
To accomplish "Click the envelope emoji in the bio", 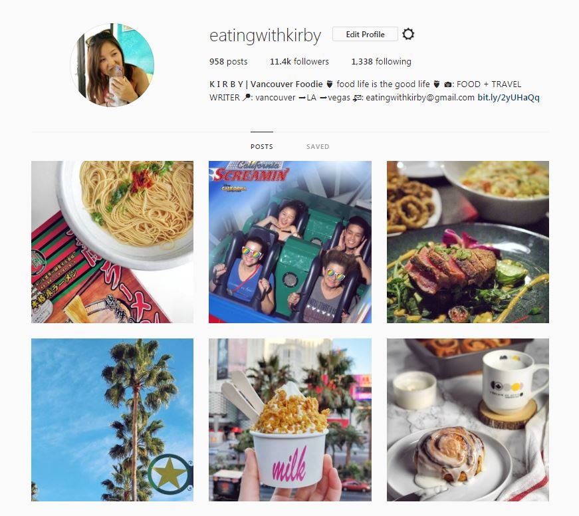I will click(x=357, y=98).
